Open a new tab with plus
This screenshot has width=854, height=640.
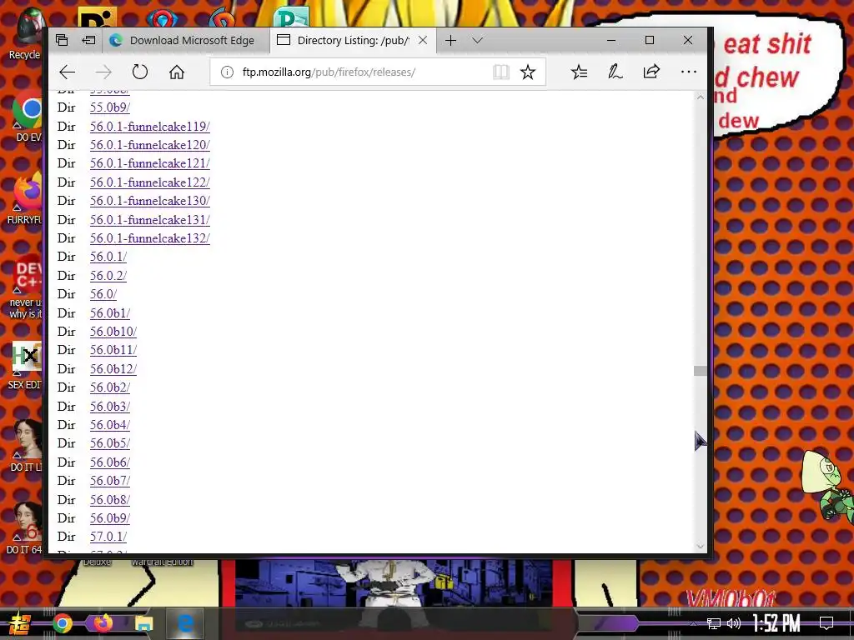(450, 40)
